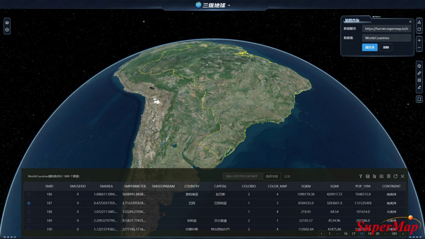Go to previous page arrow in pagination

[322, 234]
